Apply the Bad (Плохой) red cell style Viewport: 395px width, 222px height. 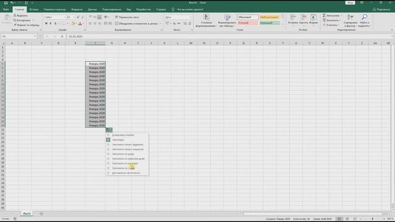point(247,23)
